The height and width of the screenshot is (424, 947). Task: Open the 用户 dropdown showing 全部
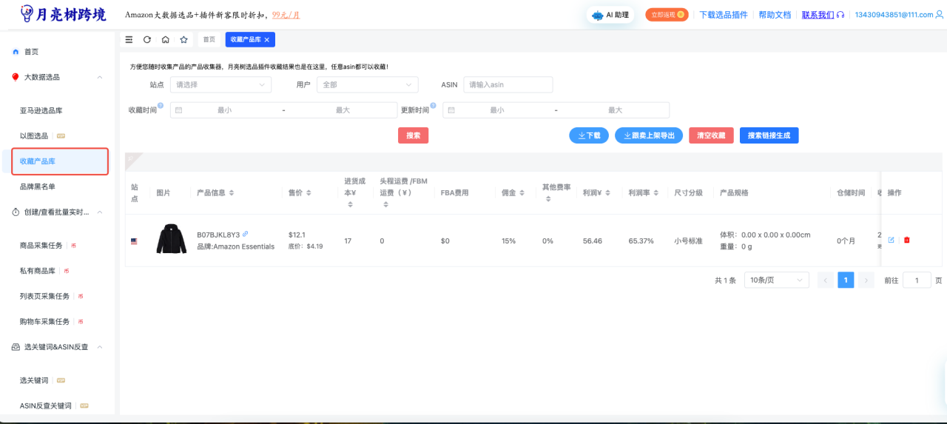[x=367, y=85]
